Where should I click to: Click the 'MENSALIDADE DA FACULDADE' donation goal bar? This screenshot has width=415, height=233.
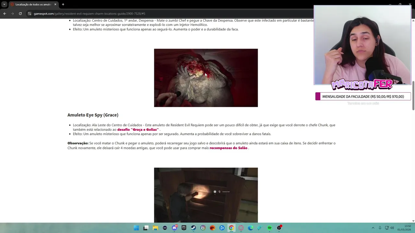pos(363,96)
